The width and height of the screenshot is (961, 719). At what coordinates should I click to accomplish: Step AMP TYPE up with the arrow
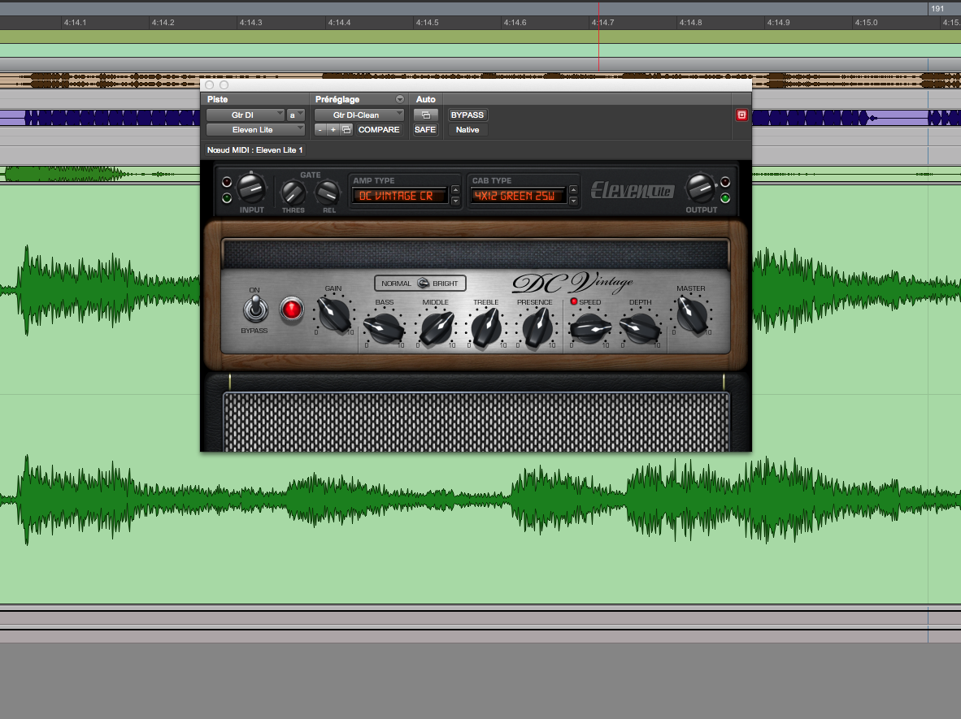click(x=455, y=190)
